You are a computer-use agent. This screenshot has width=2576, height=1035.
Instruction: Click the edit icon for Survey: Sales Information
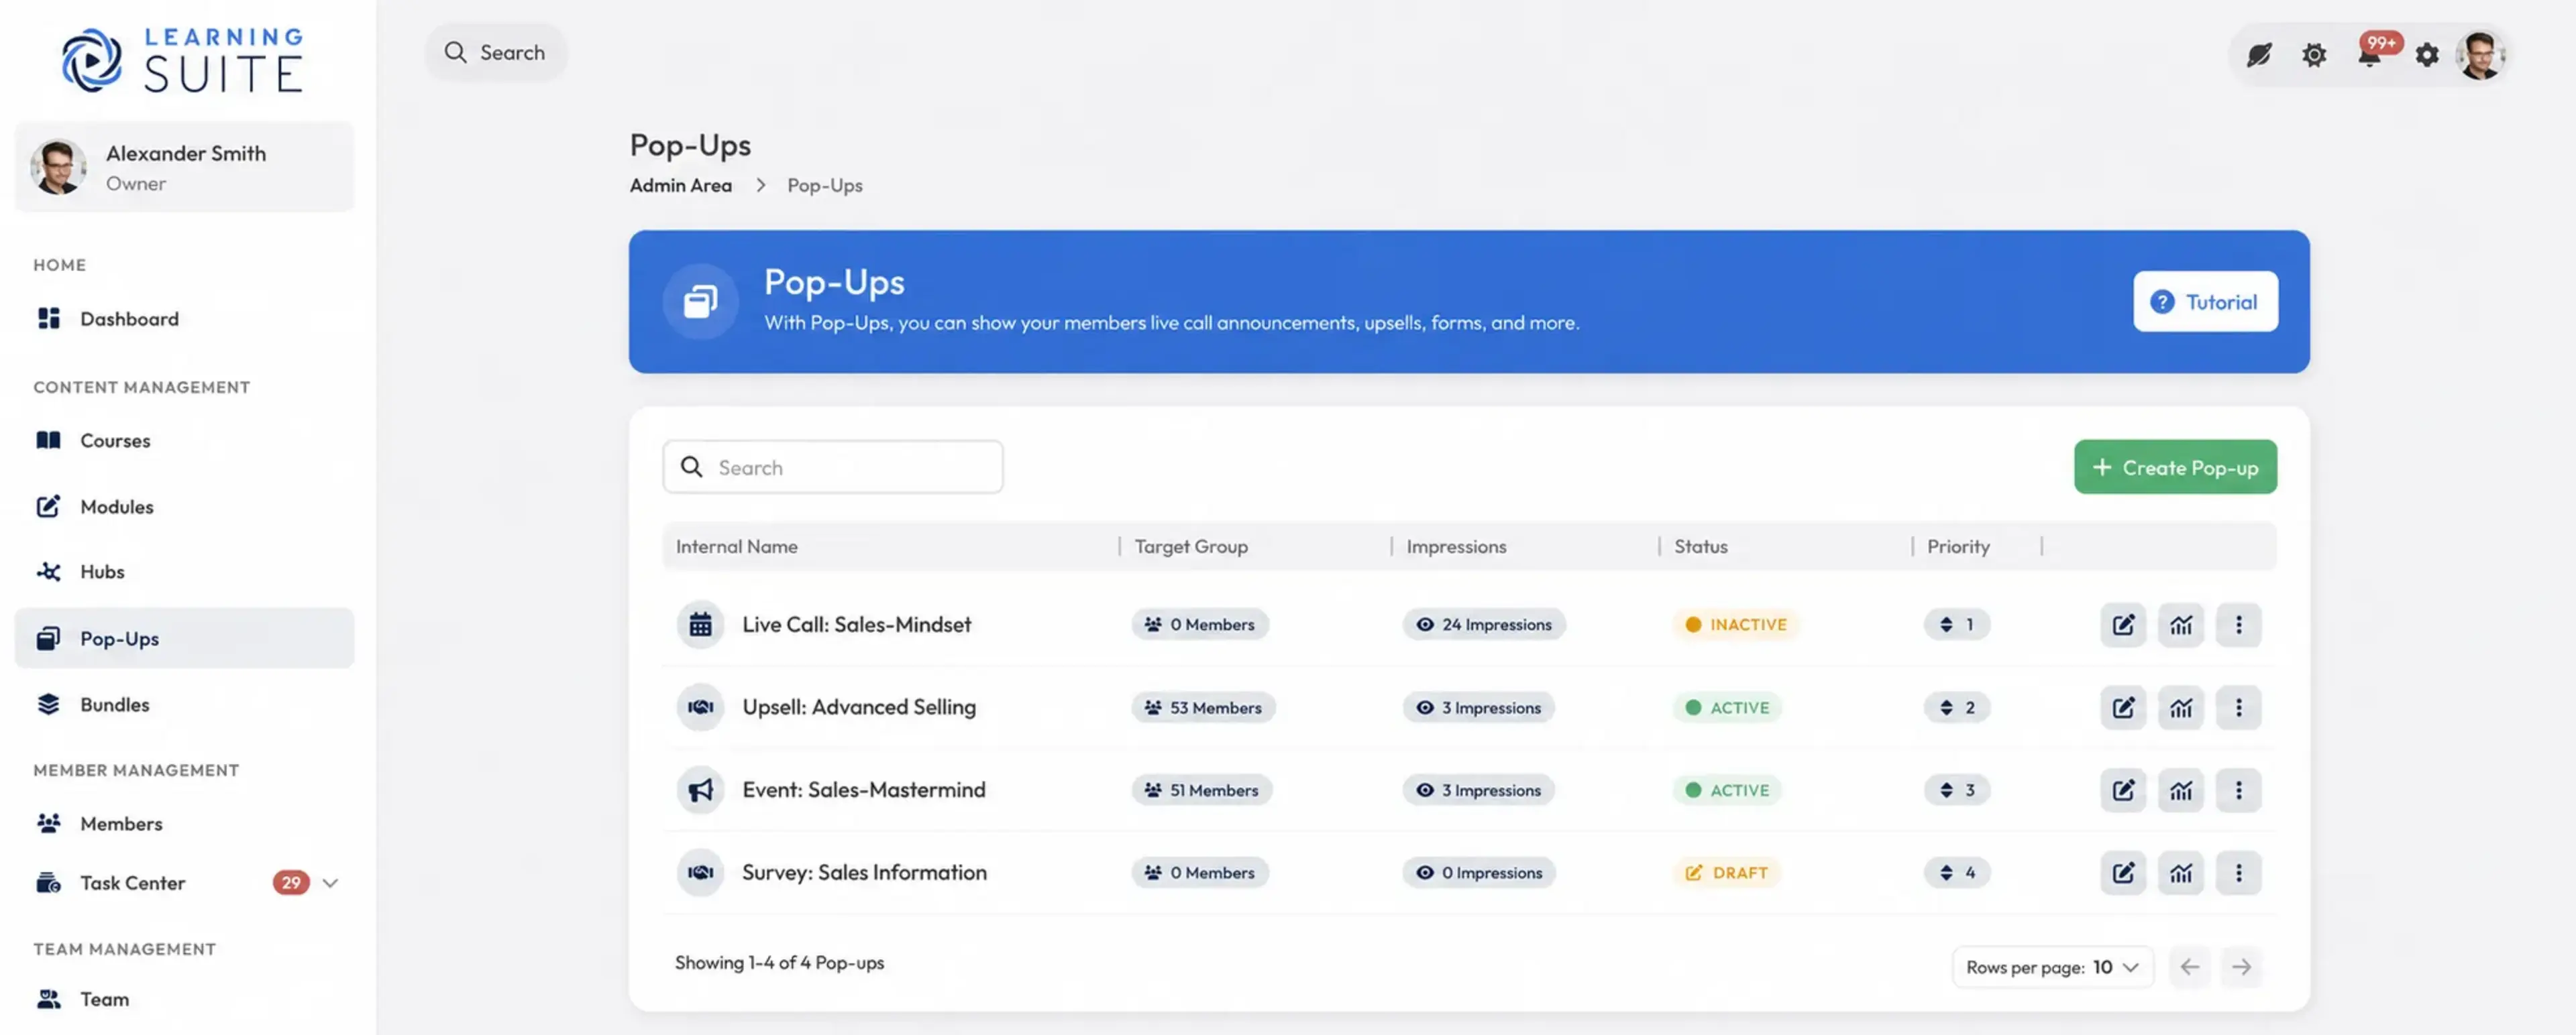click(2123, 873)
